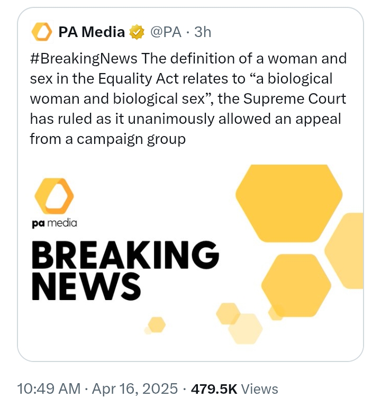381x407 pixels.
Task: Click the PA hexagon logo in the image
Action: (55, 196)
